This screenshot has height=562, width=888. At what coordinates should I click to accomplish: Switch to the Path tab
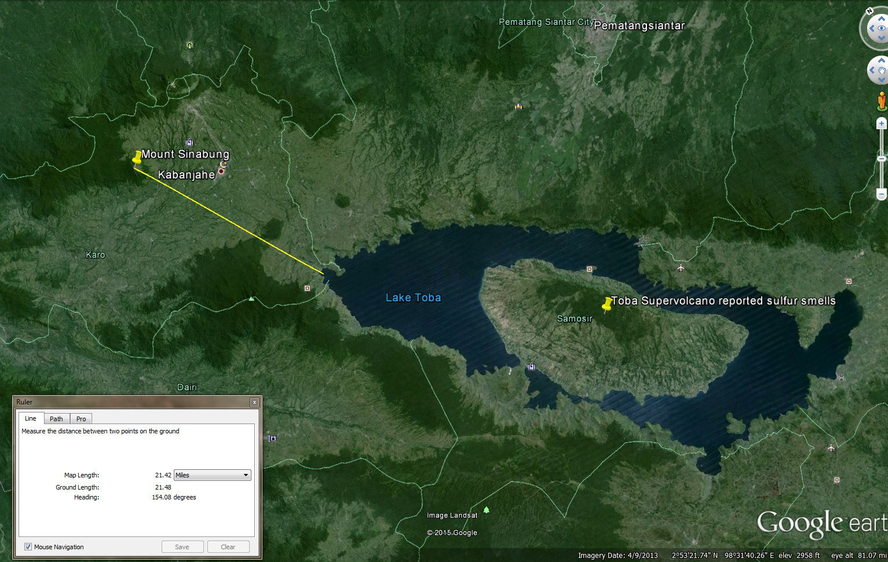pyautogui.click(x=56, y=419)
